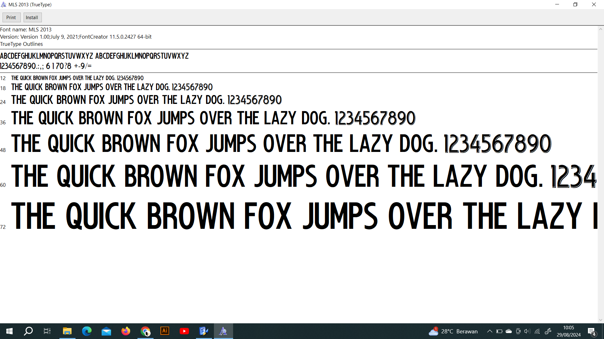Open the YouTube app icon

pos(184,331)
